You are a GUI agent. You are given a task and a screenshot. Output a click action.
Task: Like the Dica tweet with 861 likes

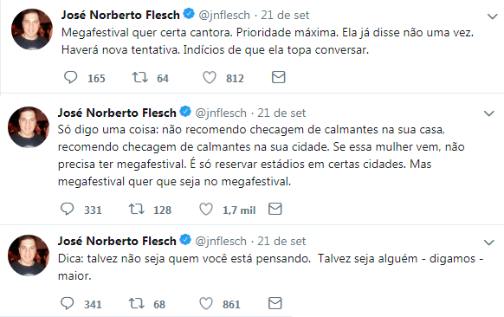point(206,303)
